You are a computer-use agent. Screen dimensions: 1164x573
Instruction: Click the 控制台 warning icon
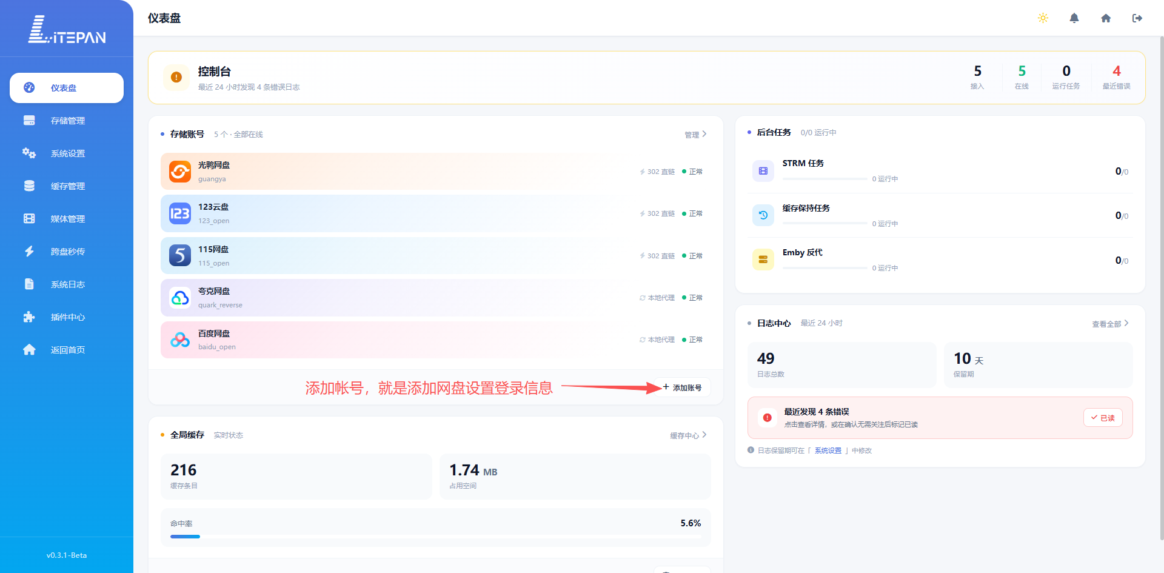click(176, 78)
